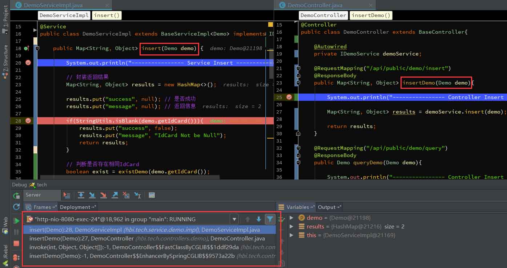Open the thread selector dropdown arrow
This screenshot has height=268, width=507.
click(234, 219)
